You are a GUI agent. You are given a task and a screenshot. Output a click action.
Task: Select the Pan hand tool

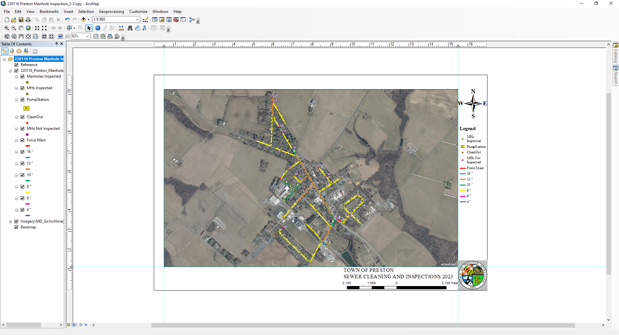tap(21, 28)
